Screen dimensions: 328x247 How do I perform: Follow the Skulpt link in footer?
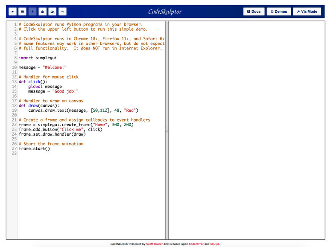pos(214,244)
